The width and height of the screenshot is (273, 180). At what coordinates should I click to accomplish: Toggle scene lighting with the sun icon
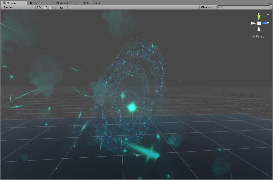(47, 7)
